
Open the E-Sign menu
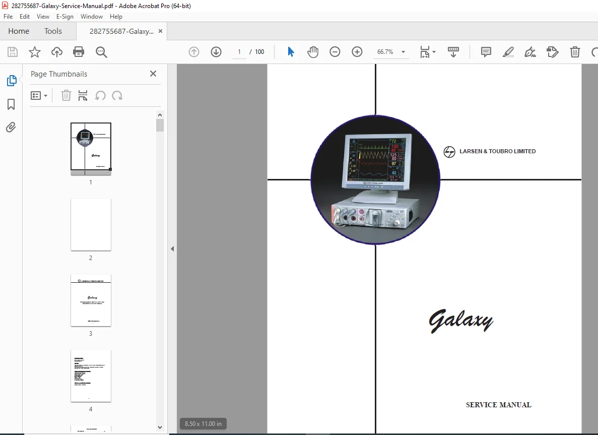(65, 17)
